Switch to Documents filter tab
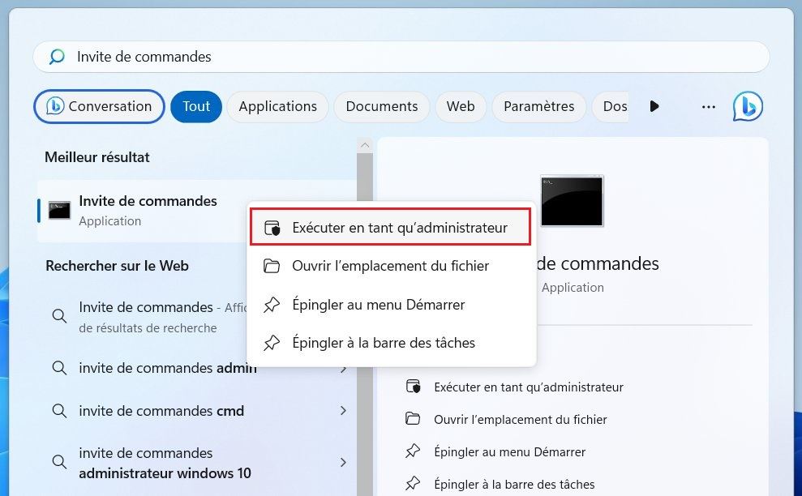Image resolution: width=802 pixels, height=496 pixels. pos(382,106)
